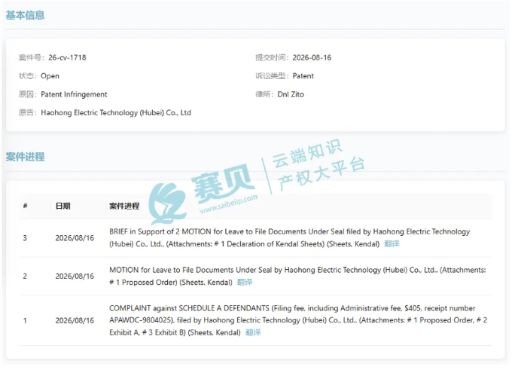Image resolution: width=515 pixels, height=370 pixels.
Task: Click the 案件进程 section heading
Action: pos(25,157)
